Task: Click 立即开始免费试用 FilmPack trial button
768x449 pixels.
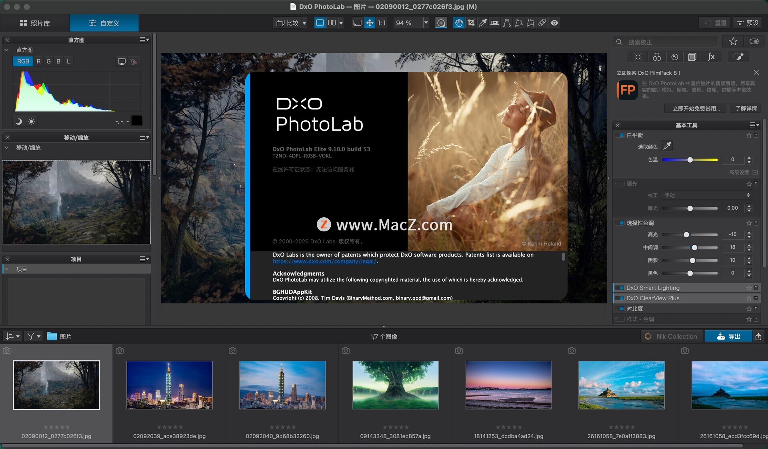Action: [x=696, y=108]
